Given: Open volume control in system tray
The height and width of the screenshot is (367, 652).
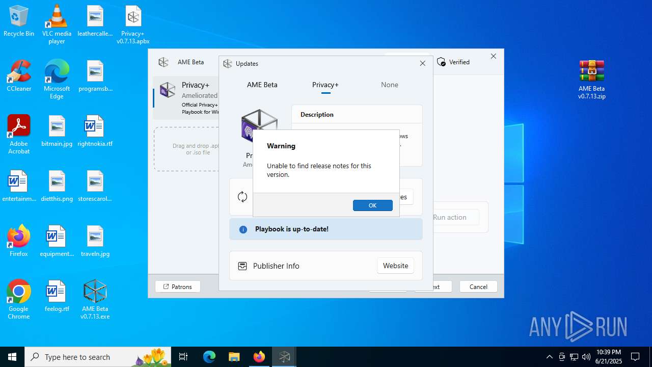Looking at the screenshot, I should pos(586,357).
